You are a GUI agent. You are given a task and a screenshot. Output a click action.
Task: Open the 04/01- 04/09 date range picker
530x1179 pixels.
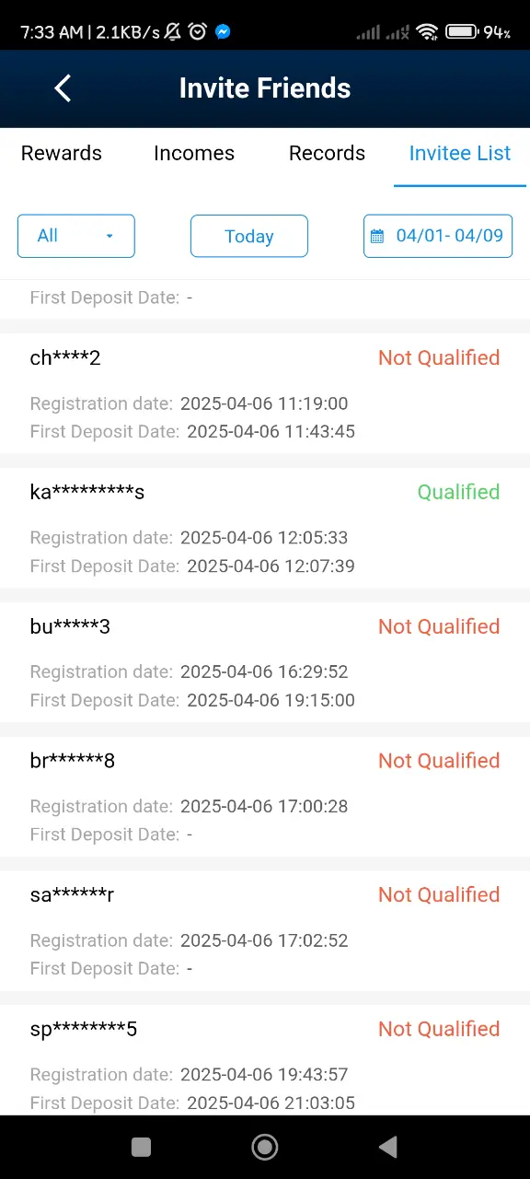(x=438, y=236)
